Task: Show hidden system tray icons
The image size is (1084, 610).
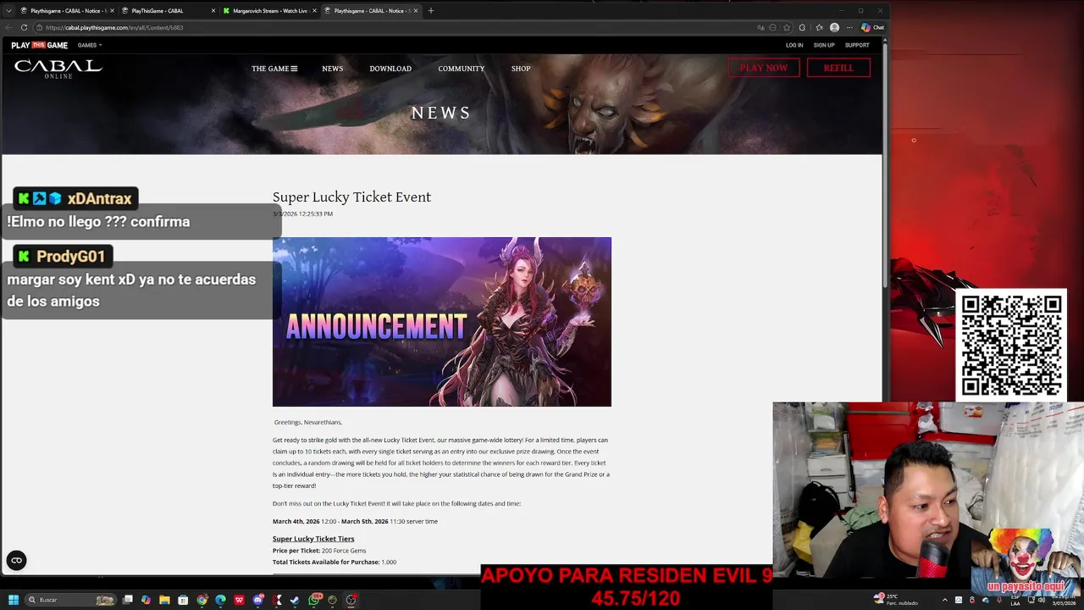Action: [945, 600]
